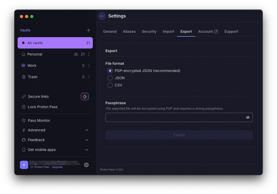Click into the Passphrase input field
Screen dimensions: 277x194
click(174, 117)
